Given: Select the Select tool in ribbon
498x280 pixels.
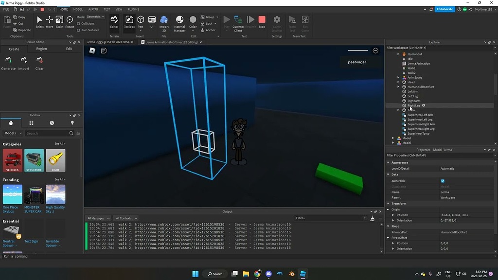Looking at the screenshot, I should 39,22.
